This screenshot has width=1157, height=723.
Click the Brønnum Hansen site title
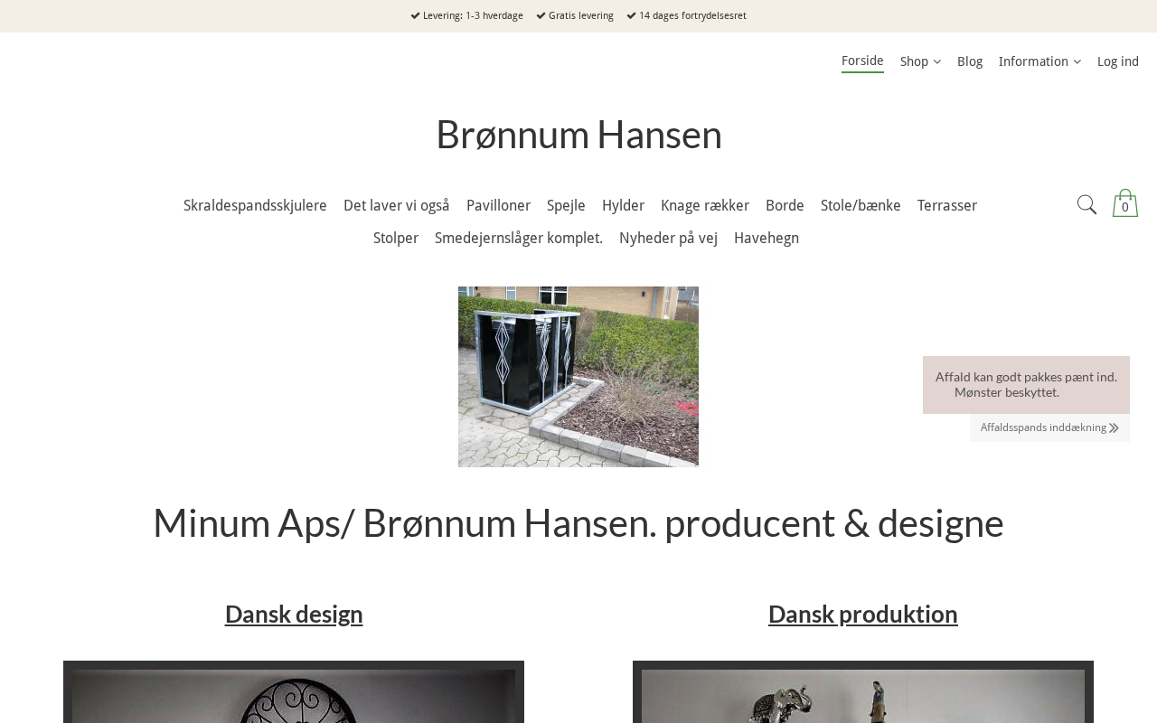[x=578, y=135]
